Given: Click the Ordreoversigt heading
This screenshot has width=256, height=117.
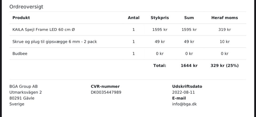Looking at the screenshot, I should click(26, 7).
